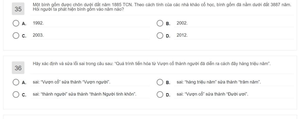Select radio button D for question 36

[160, 94]
